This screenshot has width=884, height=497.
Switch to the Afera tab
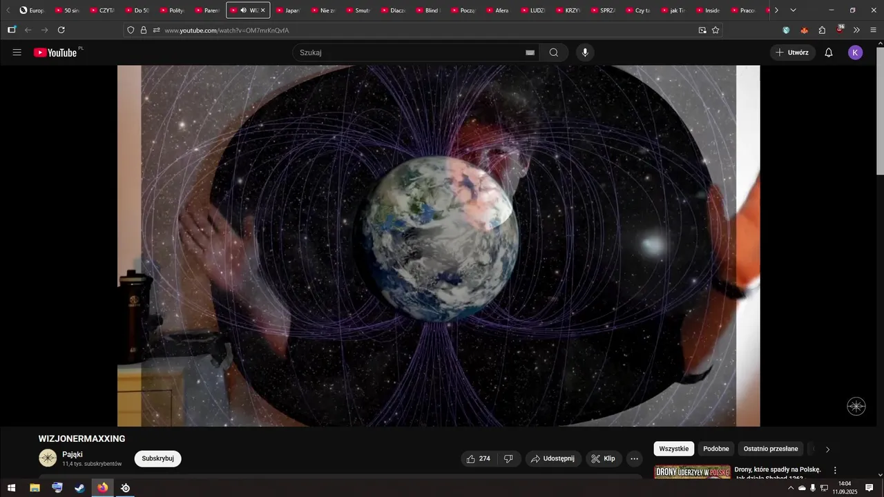coord(497,10)
